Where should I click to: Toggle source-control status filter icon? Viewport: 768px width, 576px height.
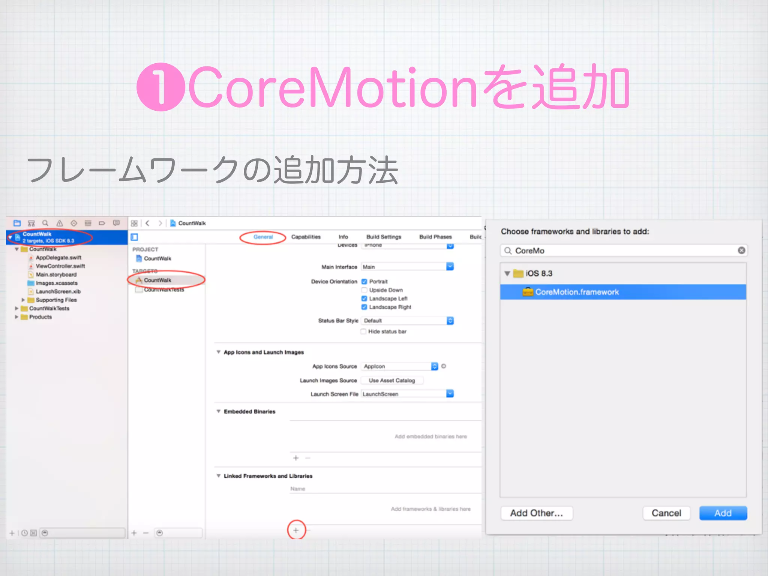[33, 533]
